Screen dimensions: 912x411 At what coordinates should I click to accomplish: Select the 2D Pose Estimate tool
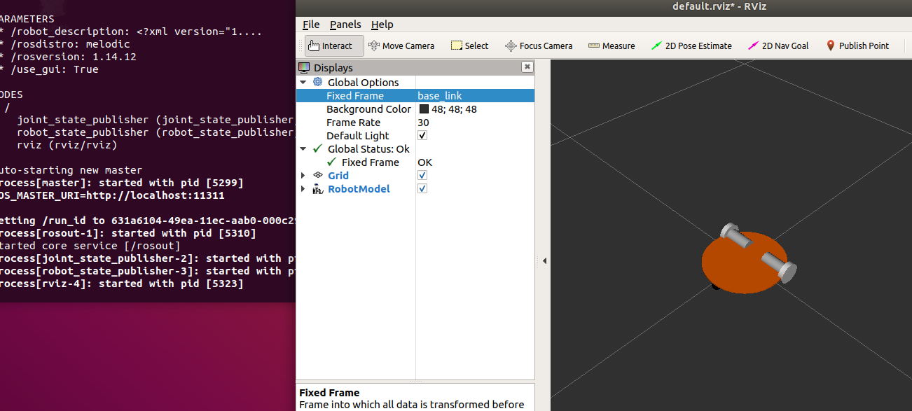pos(691,45)
